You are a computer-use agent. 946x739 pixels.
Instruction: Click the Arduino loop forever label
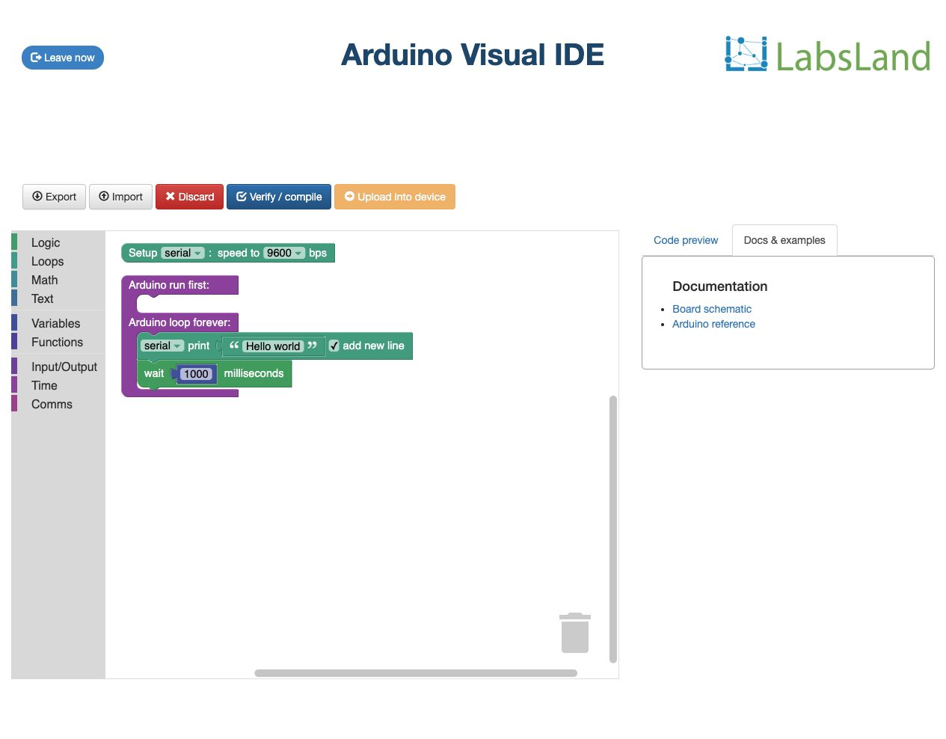(x=179, y=322)
